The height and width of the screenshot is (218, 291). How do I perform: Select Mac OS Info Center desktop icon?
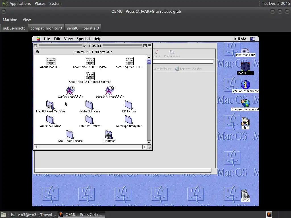pos(245,85)
